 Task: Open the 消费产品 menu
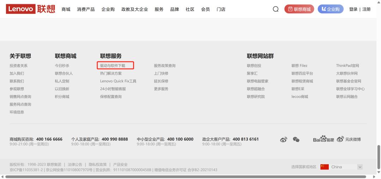coord(86,9)
